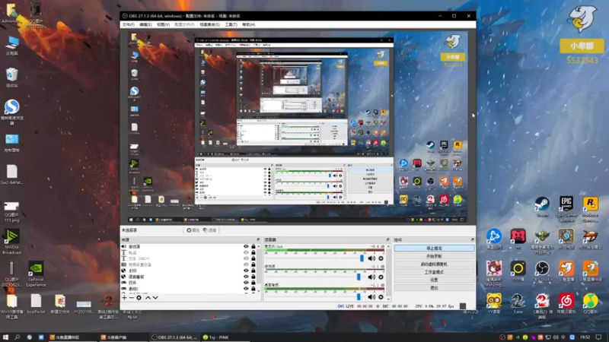Open source 属性 properties with gear icon
This screenshot has width=609, height=342.
(193, 230)
